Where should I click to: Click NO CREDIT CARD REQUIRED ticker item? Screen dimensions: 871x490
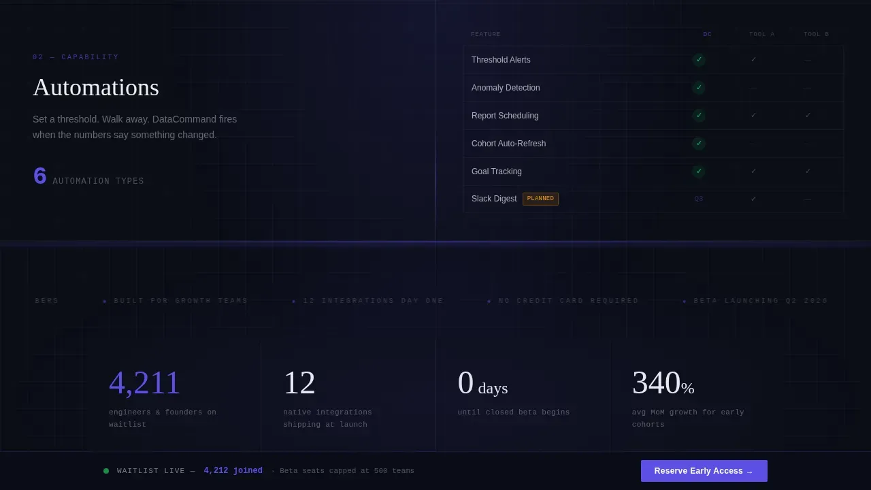[569, 301]
